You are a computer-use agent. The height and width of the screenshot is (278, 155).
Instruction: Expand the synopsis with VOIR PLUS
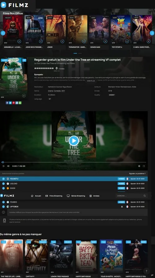[x=91, y=81]
